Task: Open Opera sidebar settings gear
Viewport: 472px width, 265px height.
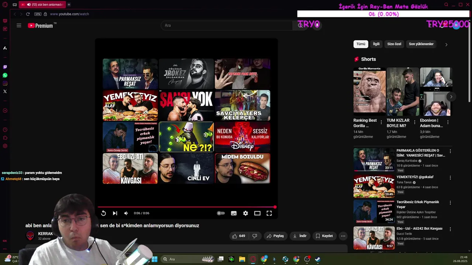Action: click(5, 146)
